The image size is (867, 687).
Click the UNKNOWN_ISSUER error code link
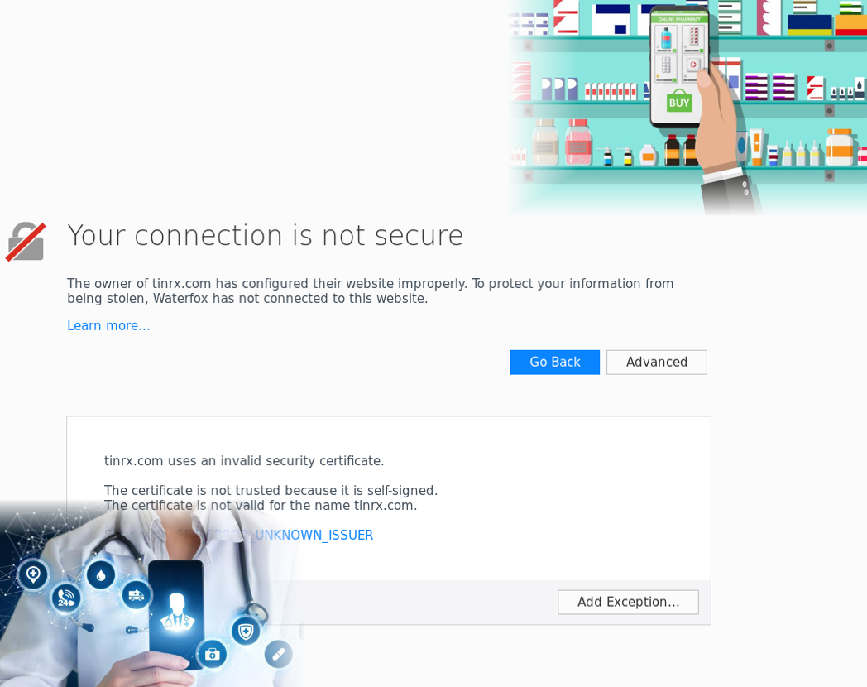314,536
